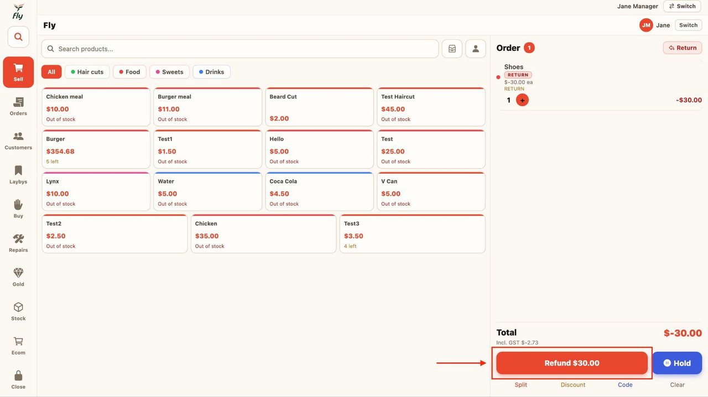Screen dimensions: 708x397
Task: Click the Jane Manager name
Action: [x=638, y=6]
